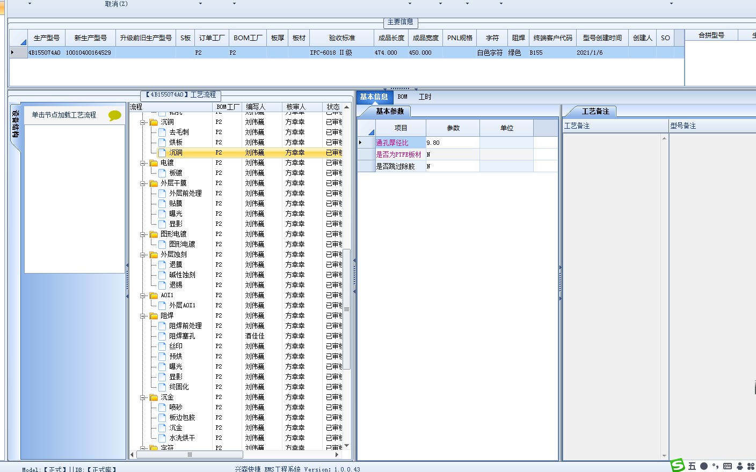Click the N value for 是否为PTFE板材
Screen dimensions: 756x472
[x=453, y=154]
